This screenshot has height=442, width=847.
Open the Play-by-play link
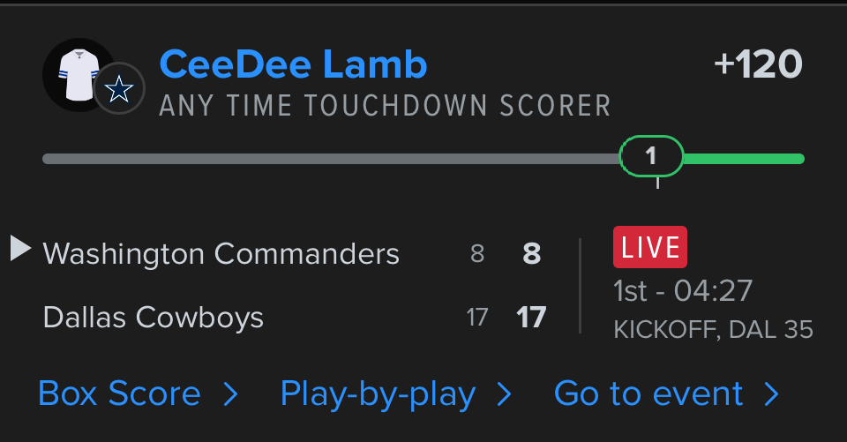(x=378, y=394)
